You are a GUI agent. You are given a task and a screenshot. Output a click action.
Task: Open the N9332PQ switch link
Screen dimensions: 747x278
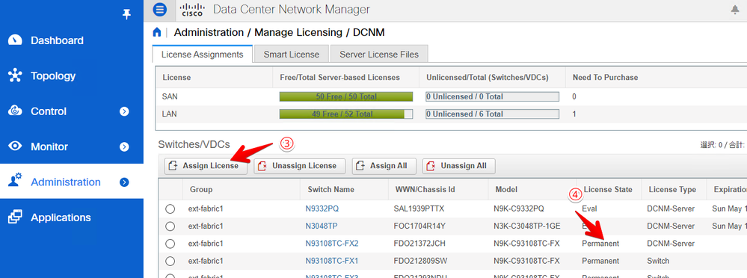[x=322, y=208]
